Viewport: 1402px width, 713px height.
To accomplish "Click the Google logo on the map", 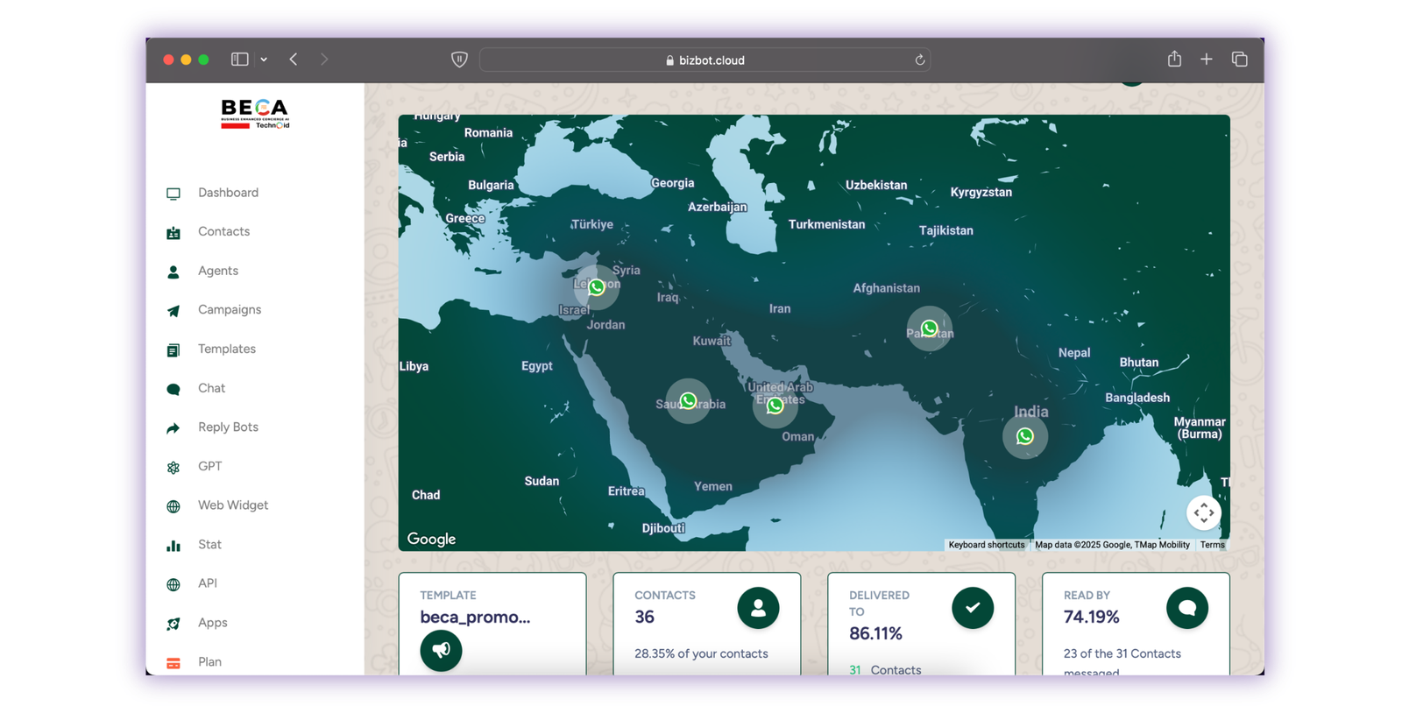I will (x=431, y=539).
